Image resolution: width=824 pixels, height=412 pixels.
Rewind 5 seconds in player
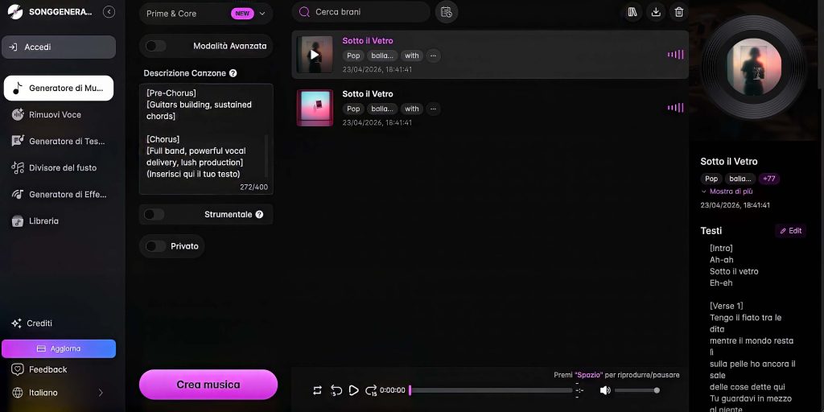(336, 390)
